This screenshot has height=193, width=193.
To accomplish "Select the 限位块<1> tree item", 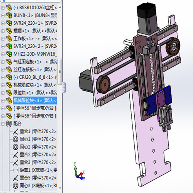I will [x=35, y=93].
